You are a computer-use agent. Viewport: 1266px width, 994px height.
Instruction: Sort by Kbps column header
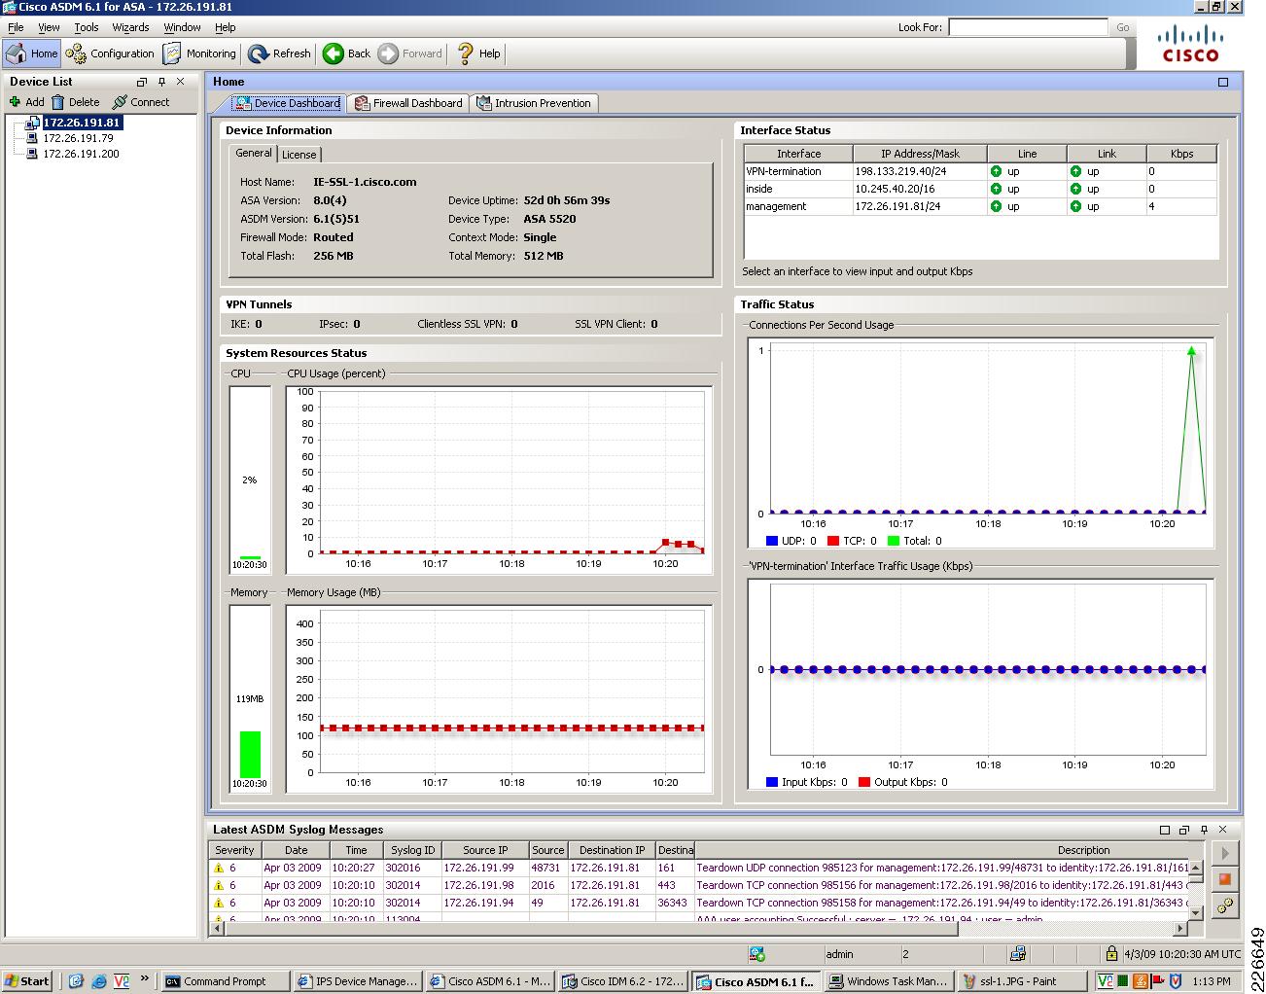[x=1181, y=154]
